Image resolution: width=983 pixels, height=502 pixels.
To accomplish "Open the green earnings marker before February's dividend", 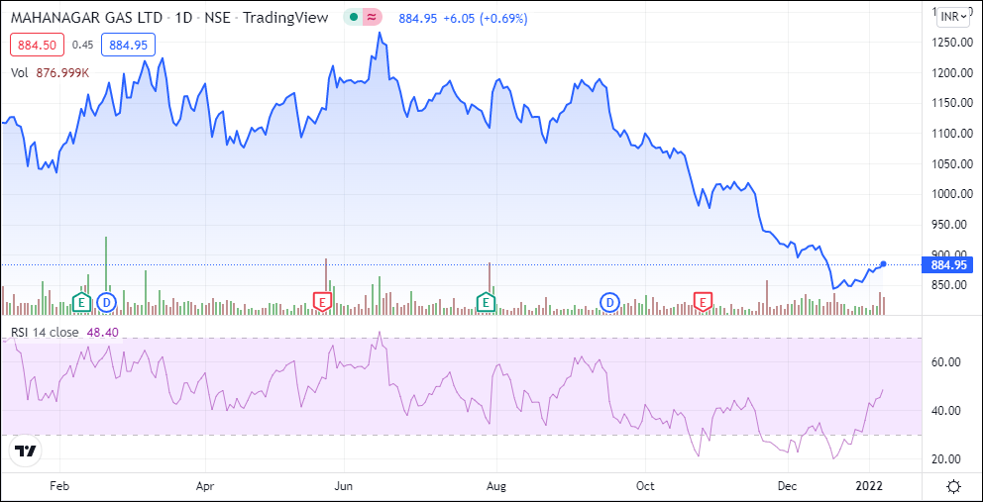I will tap(81, 302).
